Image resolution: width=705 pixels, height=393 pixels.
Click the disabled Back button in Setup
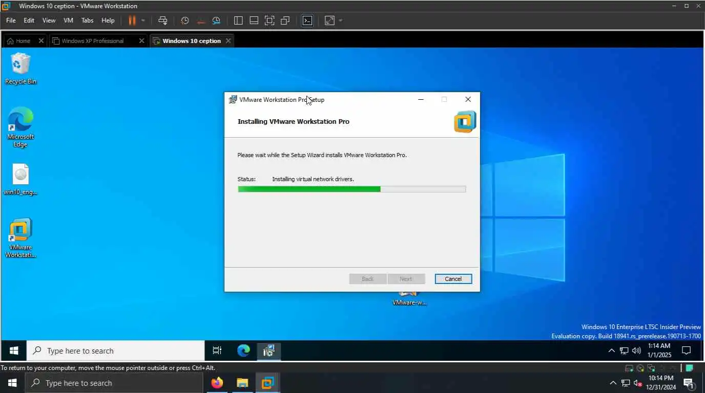(368, 279)
